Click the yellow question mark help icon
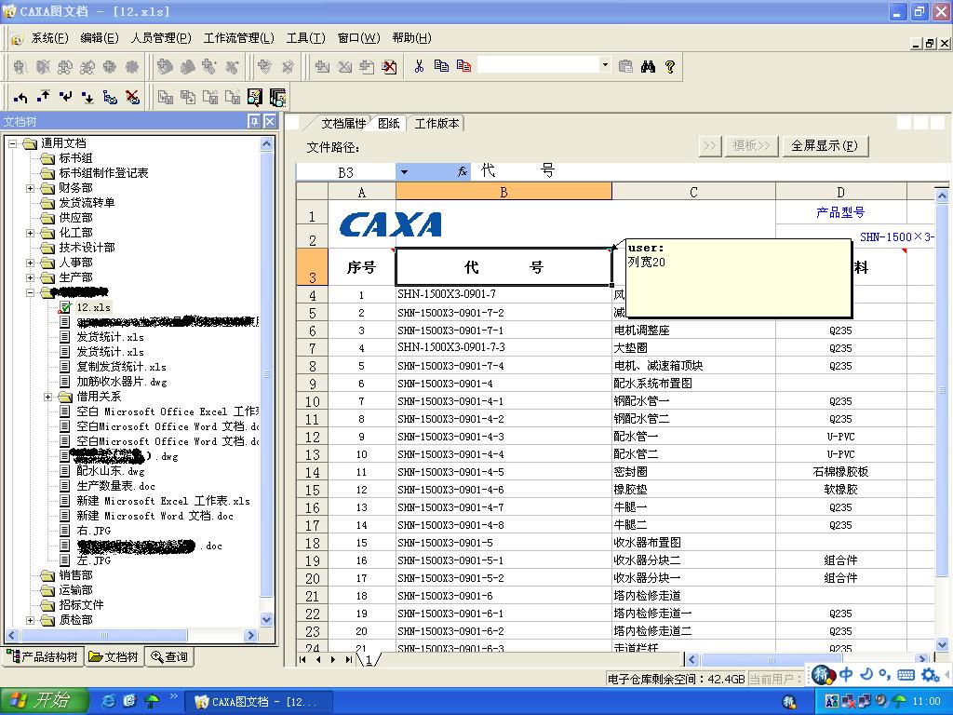This screenshot has width=953, height=715. [670, 66]
